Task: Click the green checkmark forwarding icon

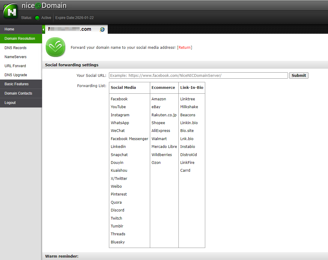Action: tap(55, 47)
